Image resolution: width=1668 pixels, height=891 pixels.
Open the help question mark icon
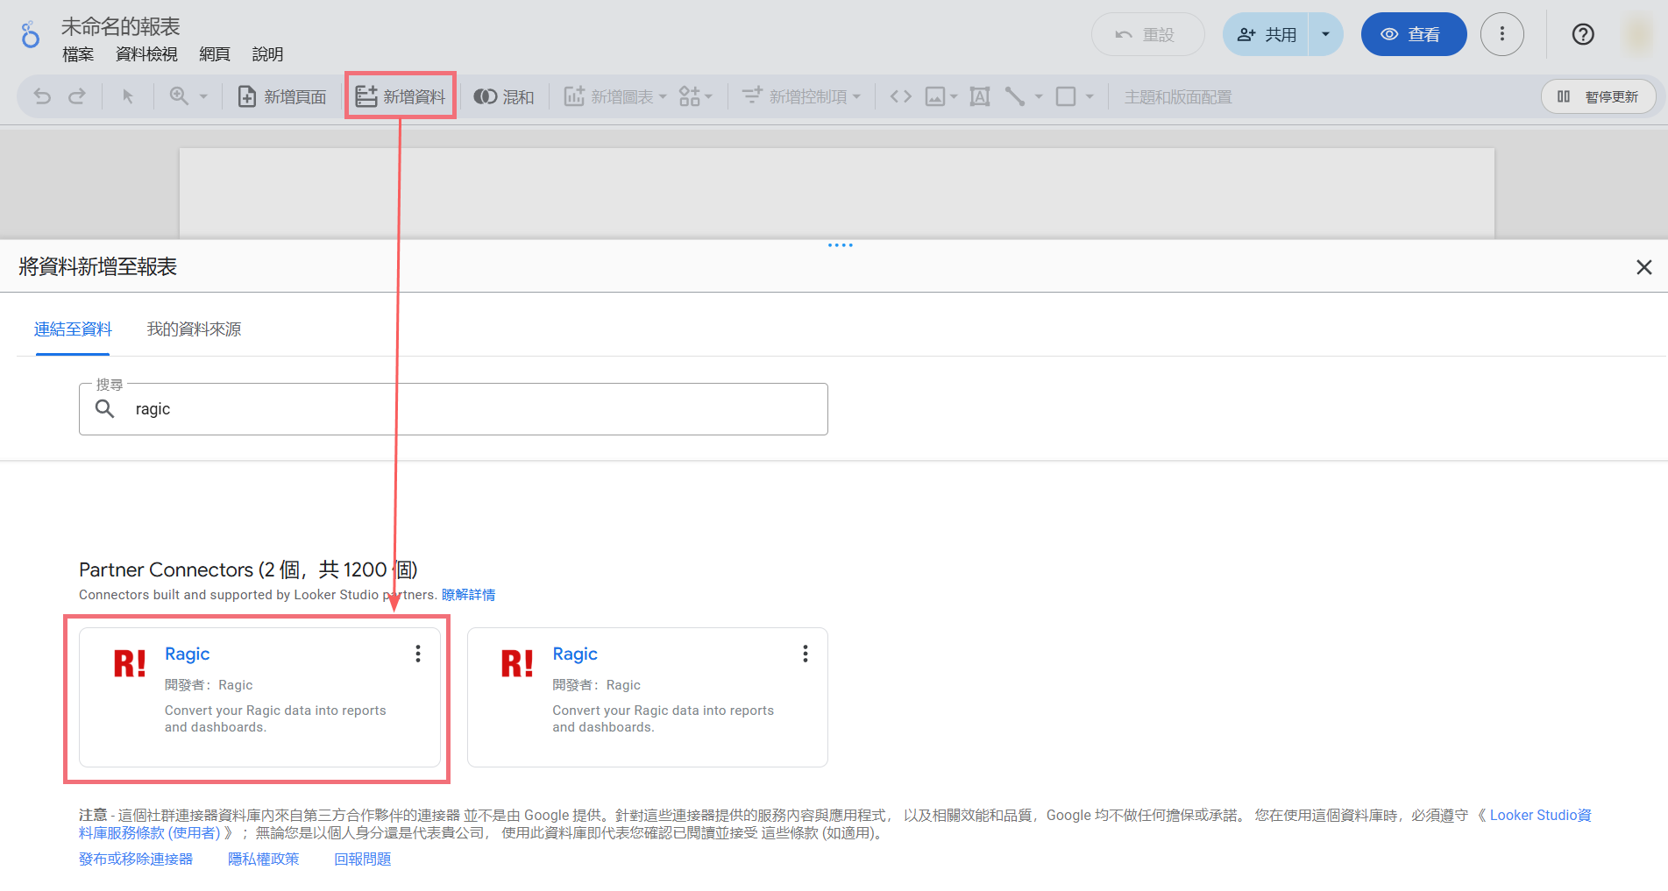(x=1583, y=34)
